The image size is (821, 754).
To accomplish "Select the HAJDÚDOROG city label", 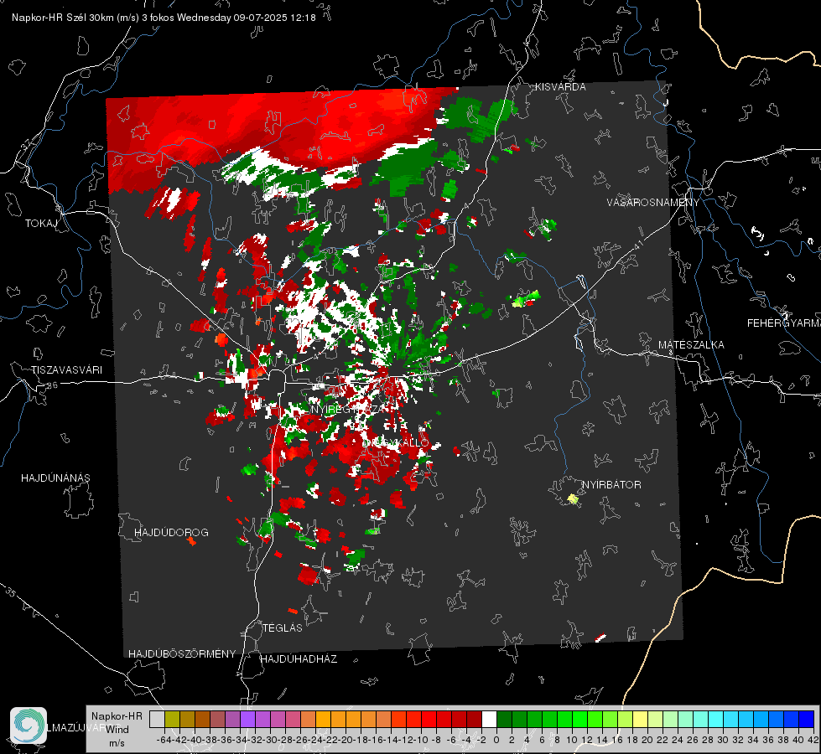I will pyautogui.click(x=171, y=533).
